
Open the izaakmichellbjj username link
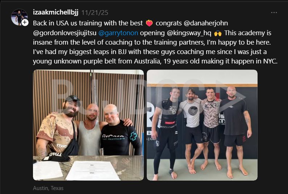(x=56, y=12)
